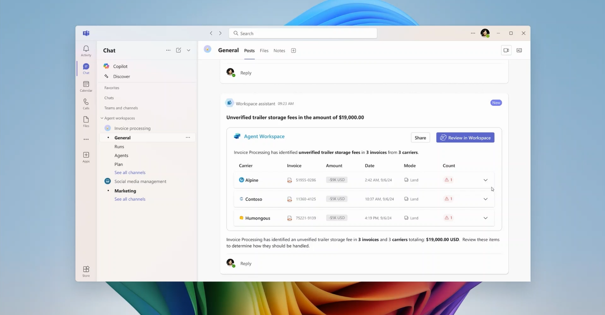Image resolution: width=605 pixels, height=315 pixels.
Task: Click the Workspace assistant avatar
Action: click(x=230, y=103)
